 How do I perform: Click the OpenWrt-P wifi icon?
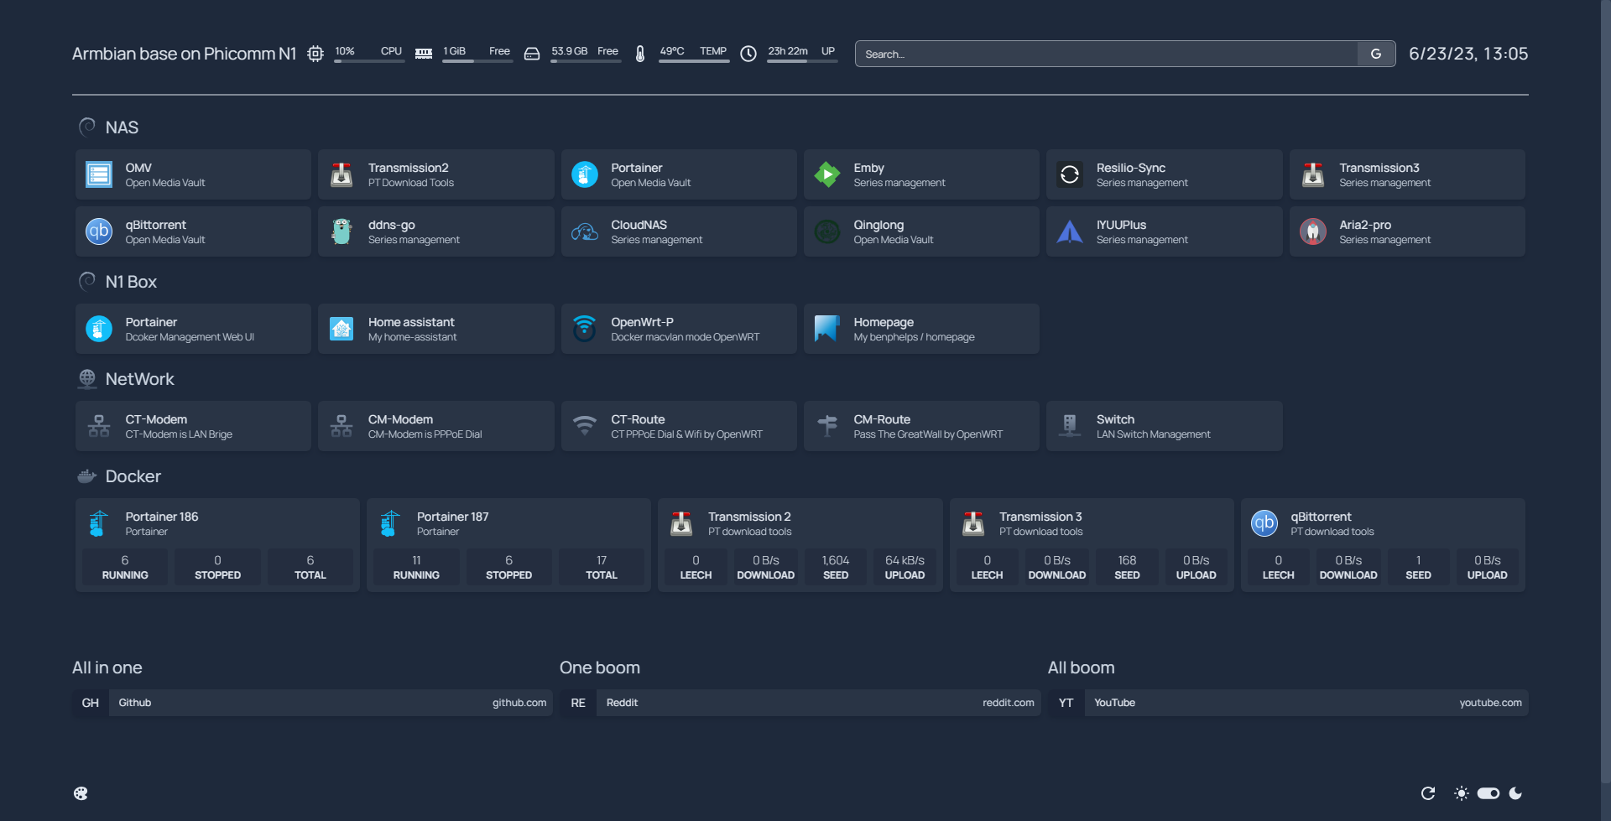(x=584, y=329)
